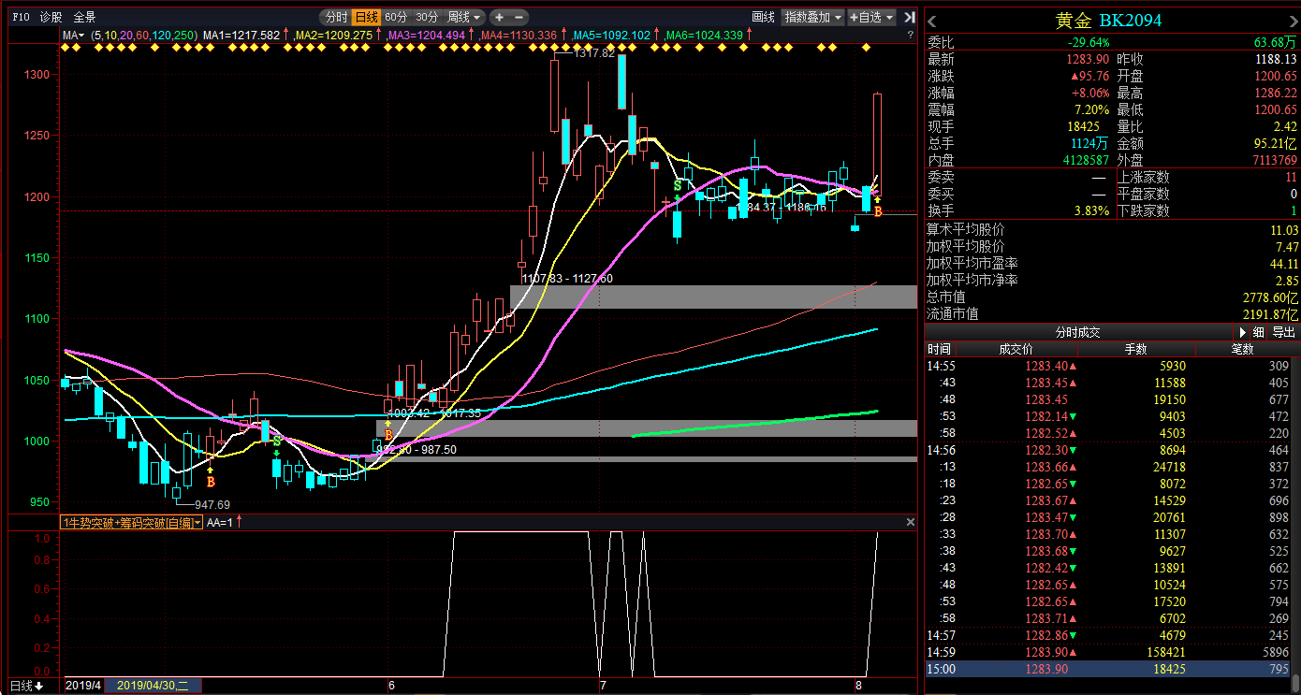The width and height of the screenshot is (1301, 695).
Task: Zoom in chart with plus button
Action: pyautogui.click(x=500, y=17)
